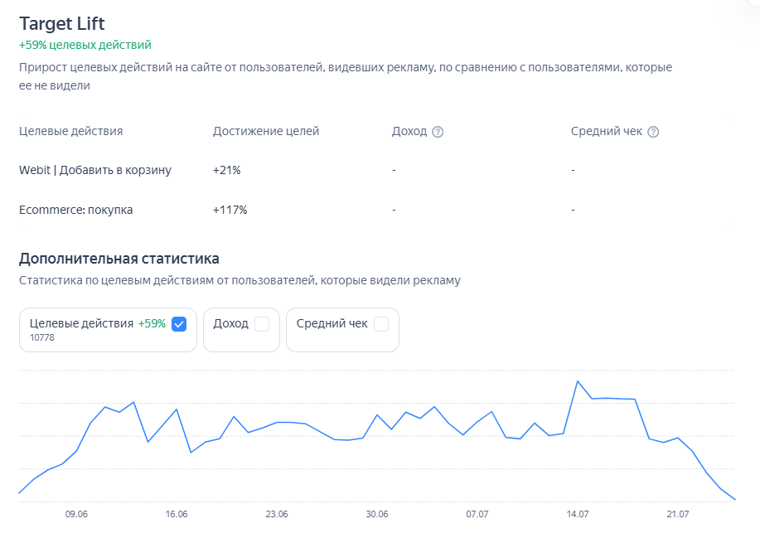The height and width of the screenshot is (538, 760).
Task: Tick the Средний чек chart checkbox
Action: tap(381, 324)
